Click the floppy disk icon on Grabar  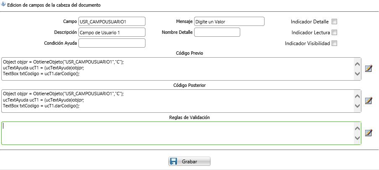[175, 161]
